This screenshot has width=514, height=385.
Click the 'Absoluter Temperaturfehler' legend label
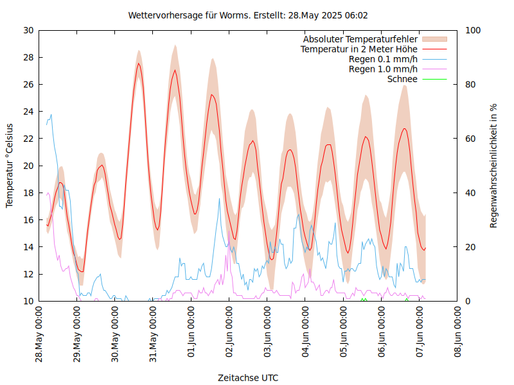(x=360, y=39)
